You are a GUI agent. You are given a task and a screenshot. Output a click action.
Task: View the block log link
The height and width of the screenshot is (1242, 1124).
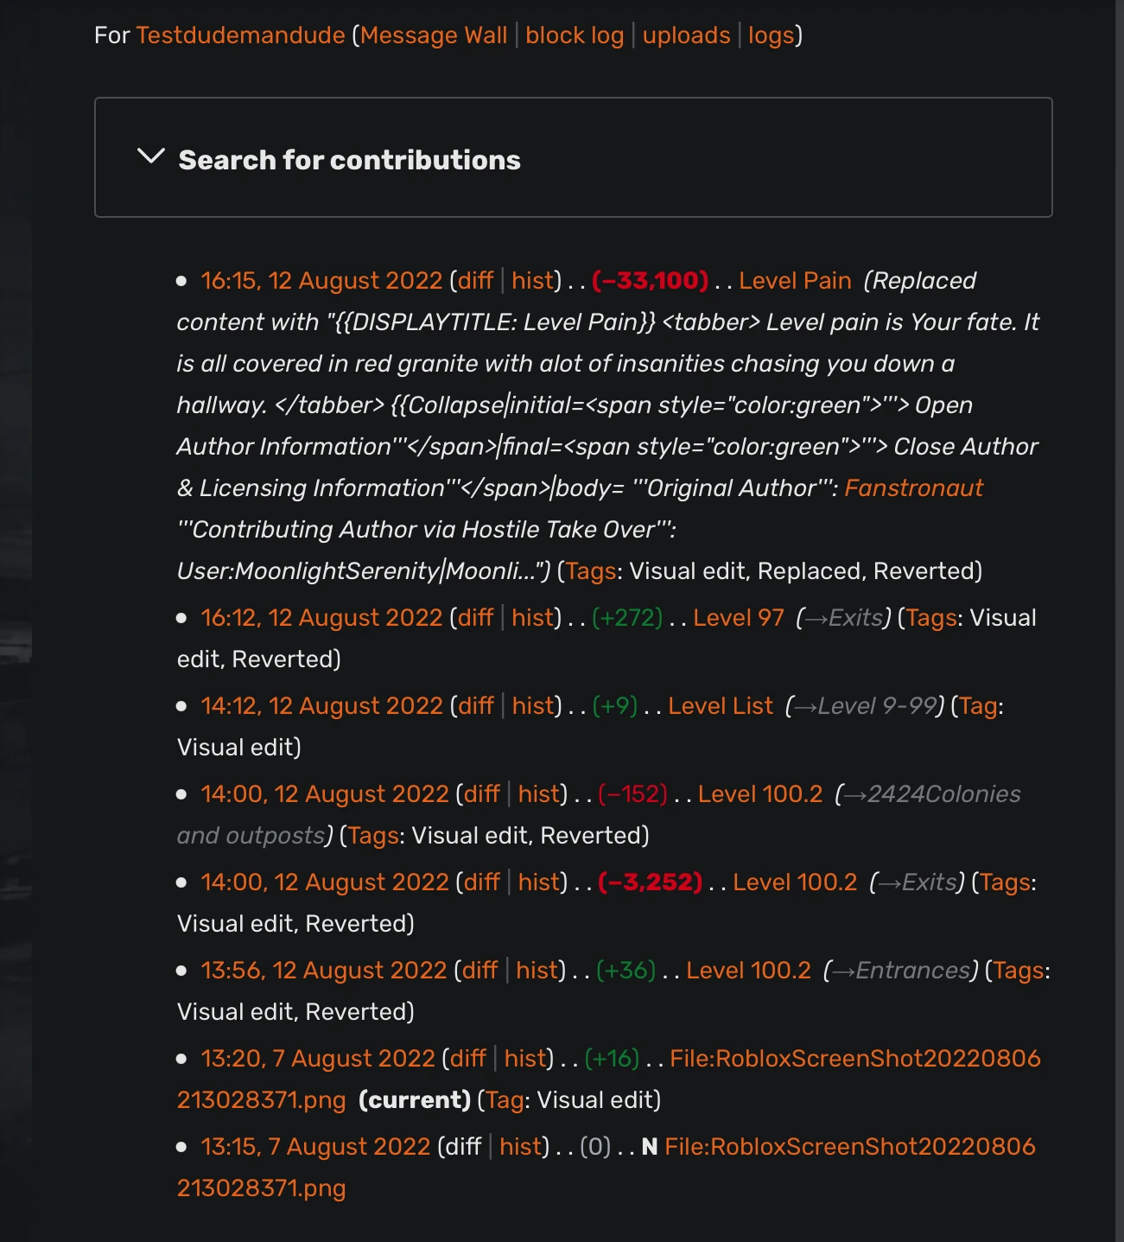[x=575, y=35]
